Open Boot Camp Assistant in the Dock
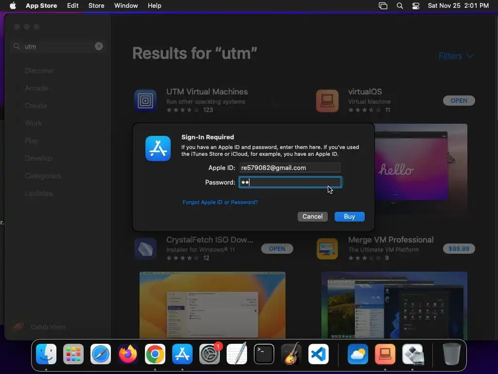Viewport: 498px width, 374px height. tap(412, 354)
